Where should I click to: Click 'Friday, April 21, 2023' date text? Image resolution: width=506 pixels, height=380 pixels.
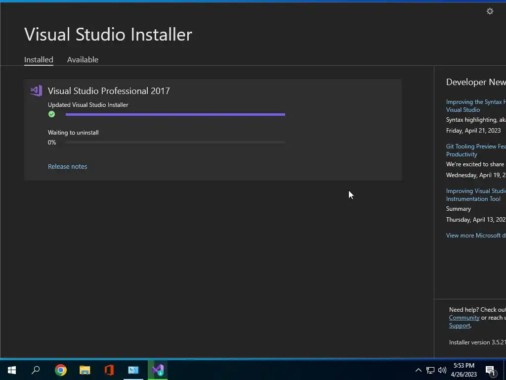473,131
